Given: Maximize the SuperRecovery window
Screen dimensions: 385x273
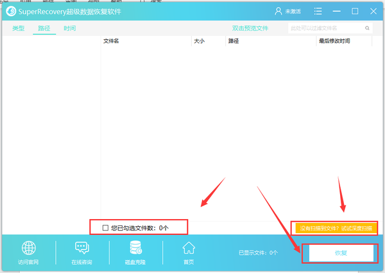Looking at the screenshot, I should [x=355, y=11].
